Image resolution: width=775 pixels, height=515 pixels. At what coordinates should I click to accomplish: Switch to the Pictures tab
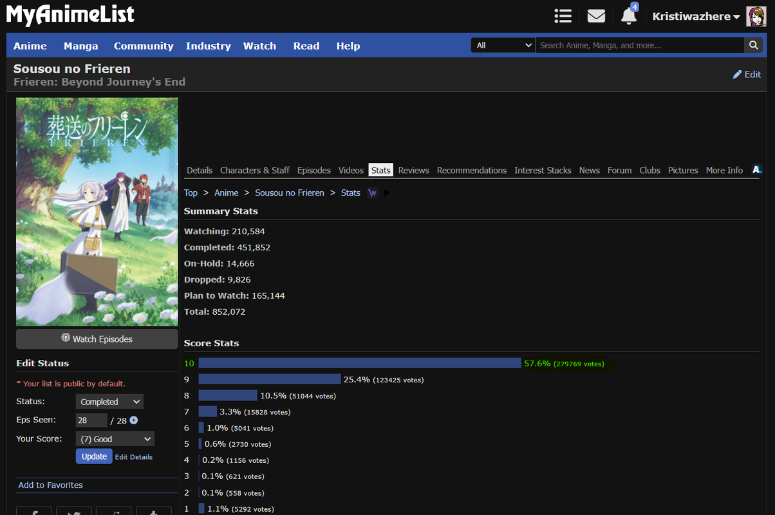(x=683, y=170)
